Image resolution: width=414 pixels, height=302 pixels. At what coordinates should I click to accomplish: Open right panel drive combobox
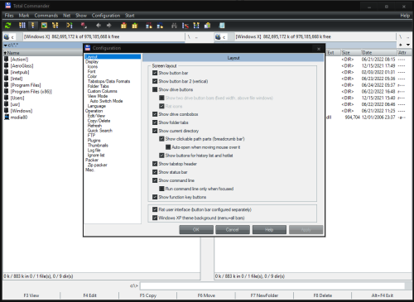coord(224,36)
